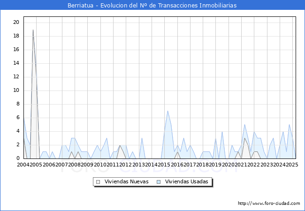Viewport: 305px width, 211px height.
Task: Click the Viviendas Nuevas legend swatch
Action: [98, 182]
